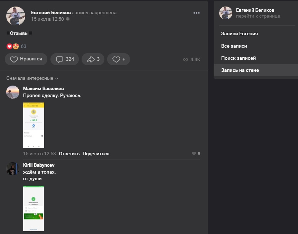The image size is (298, 234).
Task: Click Ответить under Максим's comment
Action: coord(69,154)
